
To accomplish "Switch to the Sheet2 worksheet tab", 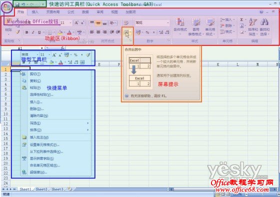I will 41,189.
